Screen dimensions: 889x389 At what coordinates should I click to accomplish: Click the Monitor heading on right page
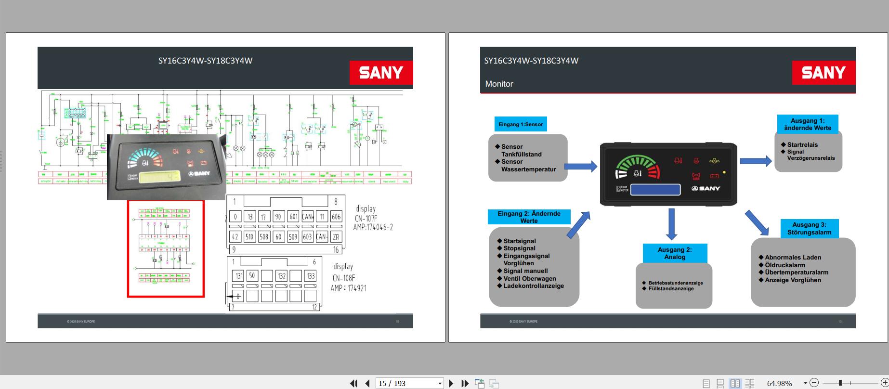499,84
